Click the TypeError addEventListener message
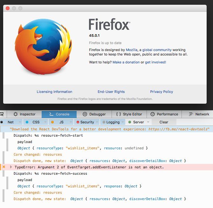The image size is (213, 208). (89, 167)
